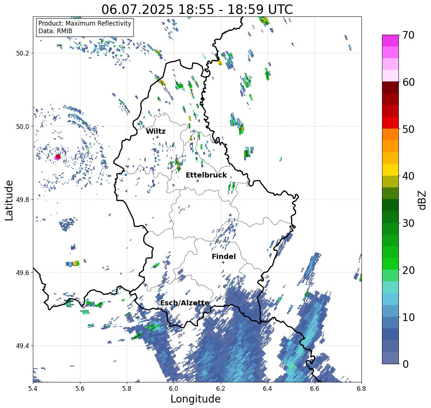Click 'Product: Maximum Reflectivity' legend text
Viewport: 431px width, 408px height.
tap(85, 23)
